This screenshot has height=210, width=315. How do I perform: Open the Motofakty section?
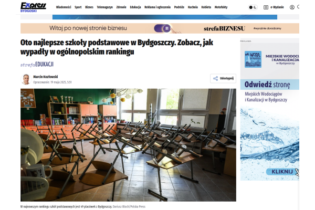click(x=221, y=7)
